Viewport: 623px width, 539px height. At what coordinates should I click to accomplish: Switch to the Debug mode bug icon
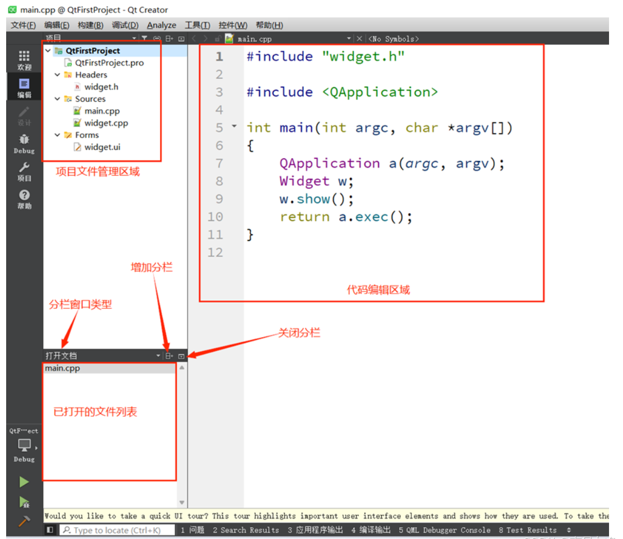point(24,144)
